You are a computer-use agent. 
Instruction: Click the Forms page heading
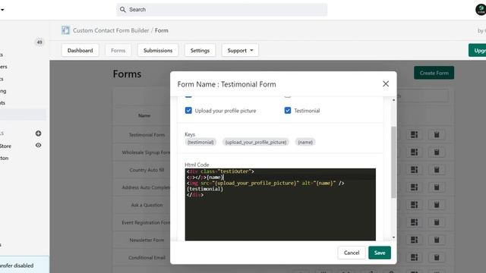pyautogui.click(x=127, y=74)
